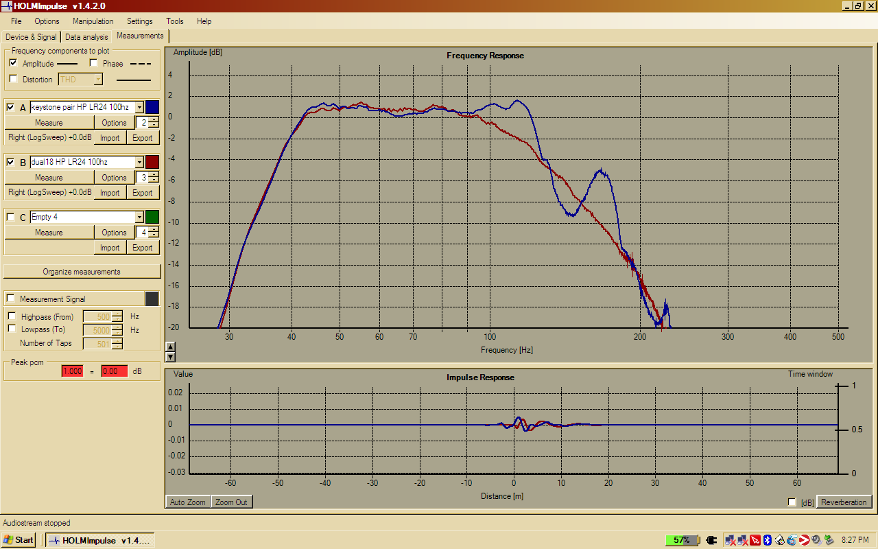Screen dimensions: 878x549
Task: Click the Zoom Out button
Action: click(x=231, y=502)
